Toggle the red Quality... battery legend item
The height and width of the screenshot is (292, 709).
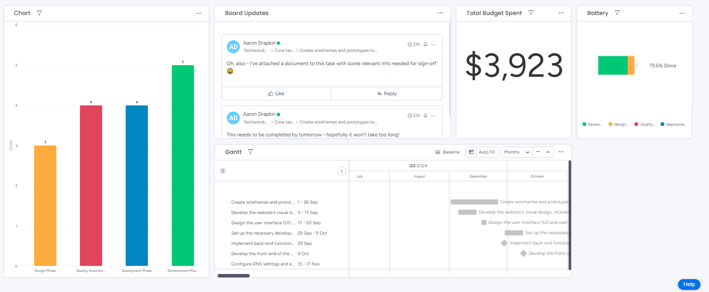(645, 124)
